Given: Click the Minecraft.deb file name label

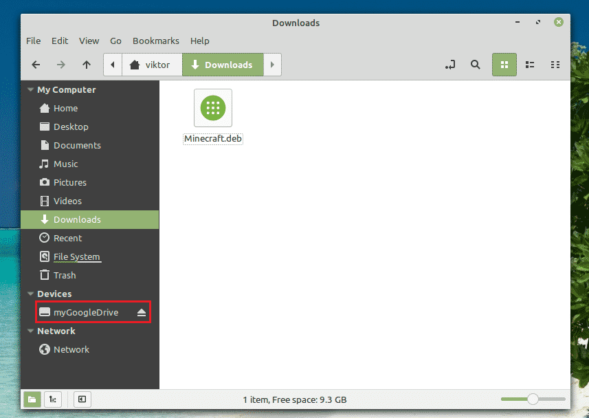Looking at the screenshot, I should pyautogui.click(x=213, y=139).
